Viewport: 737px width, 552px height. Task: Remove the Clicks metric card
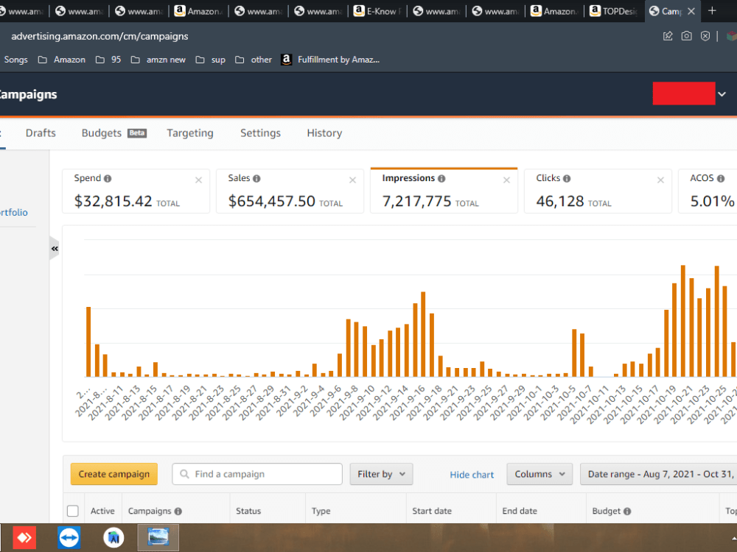click(660, 180)
